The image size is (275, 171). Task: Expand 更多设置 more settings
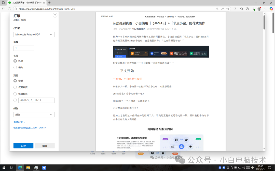point(19,122)
